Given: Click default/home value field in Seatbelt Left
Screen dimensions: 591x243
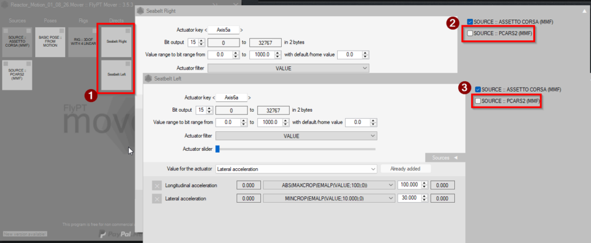Looking at the screenshot, I should click(361, 123).
